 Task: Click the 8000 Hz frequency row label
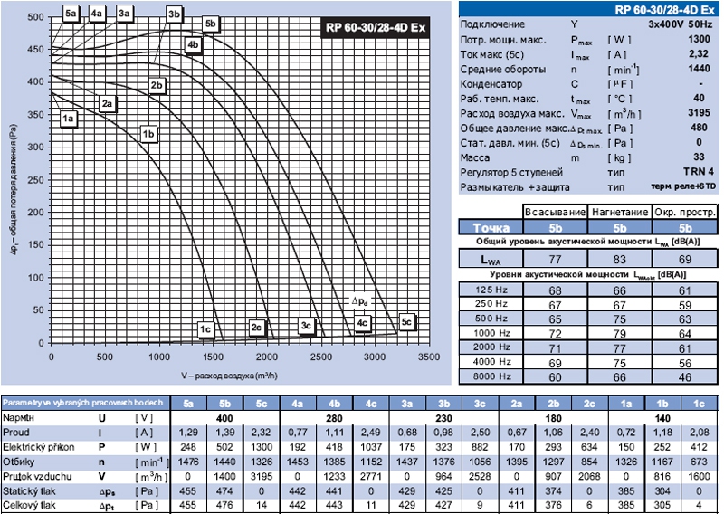pos(491,375)
